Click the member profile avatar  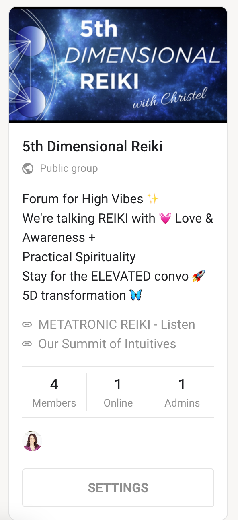pos(32,441)
